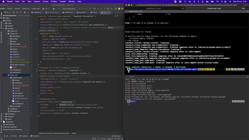Click collapse all icon in Project panel toolbar

click(x=21, y=12)
